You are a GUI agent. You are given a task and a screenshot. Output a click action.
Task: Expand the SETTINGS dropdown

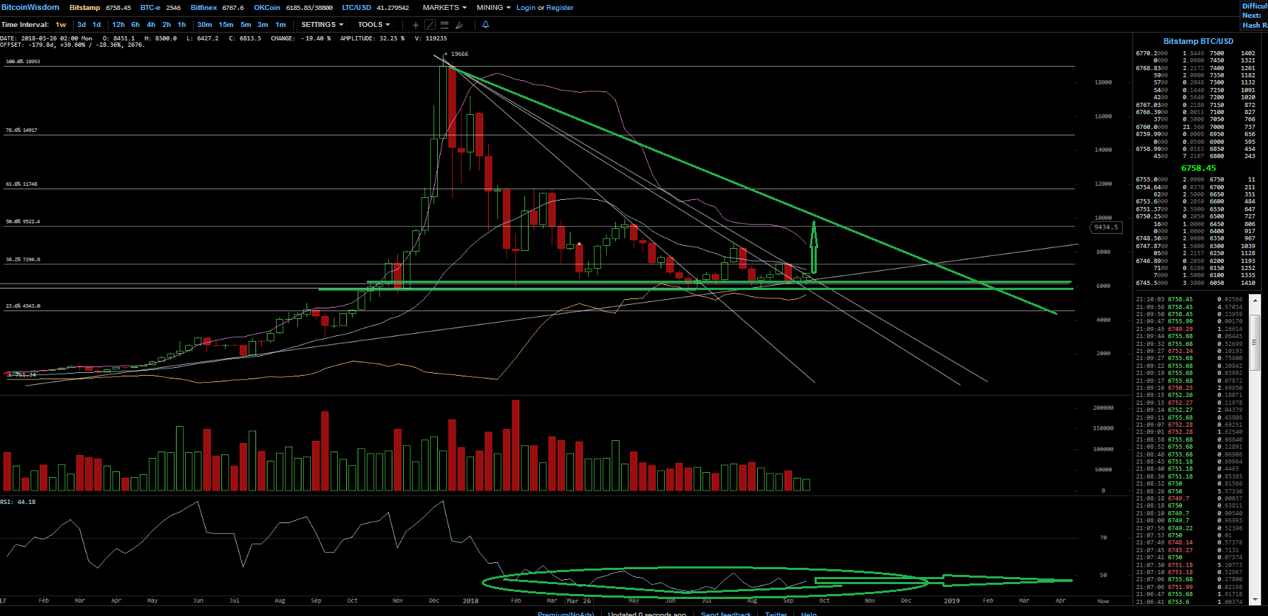(322, 25)
